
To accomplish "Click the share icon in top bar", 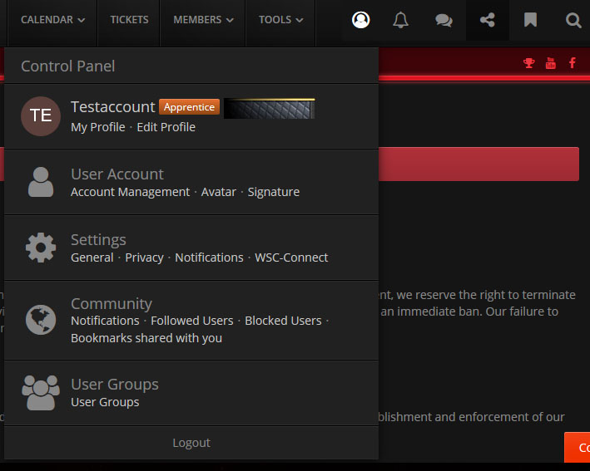I will click(488, 20).
